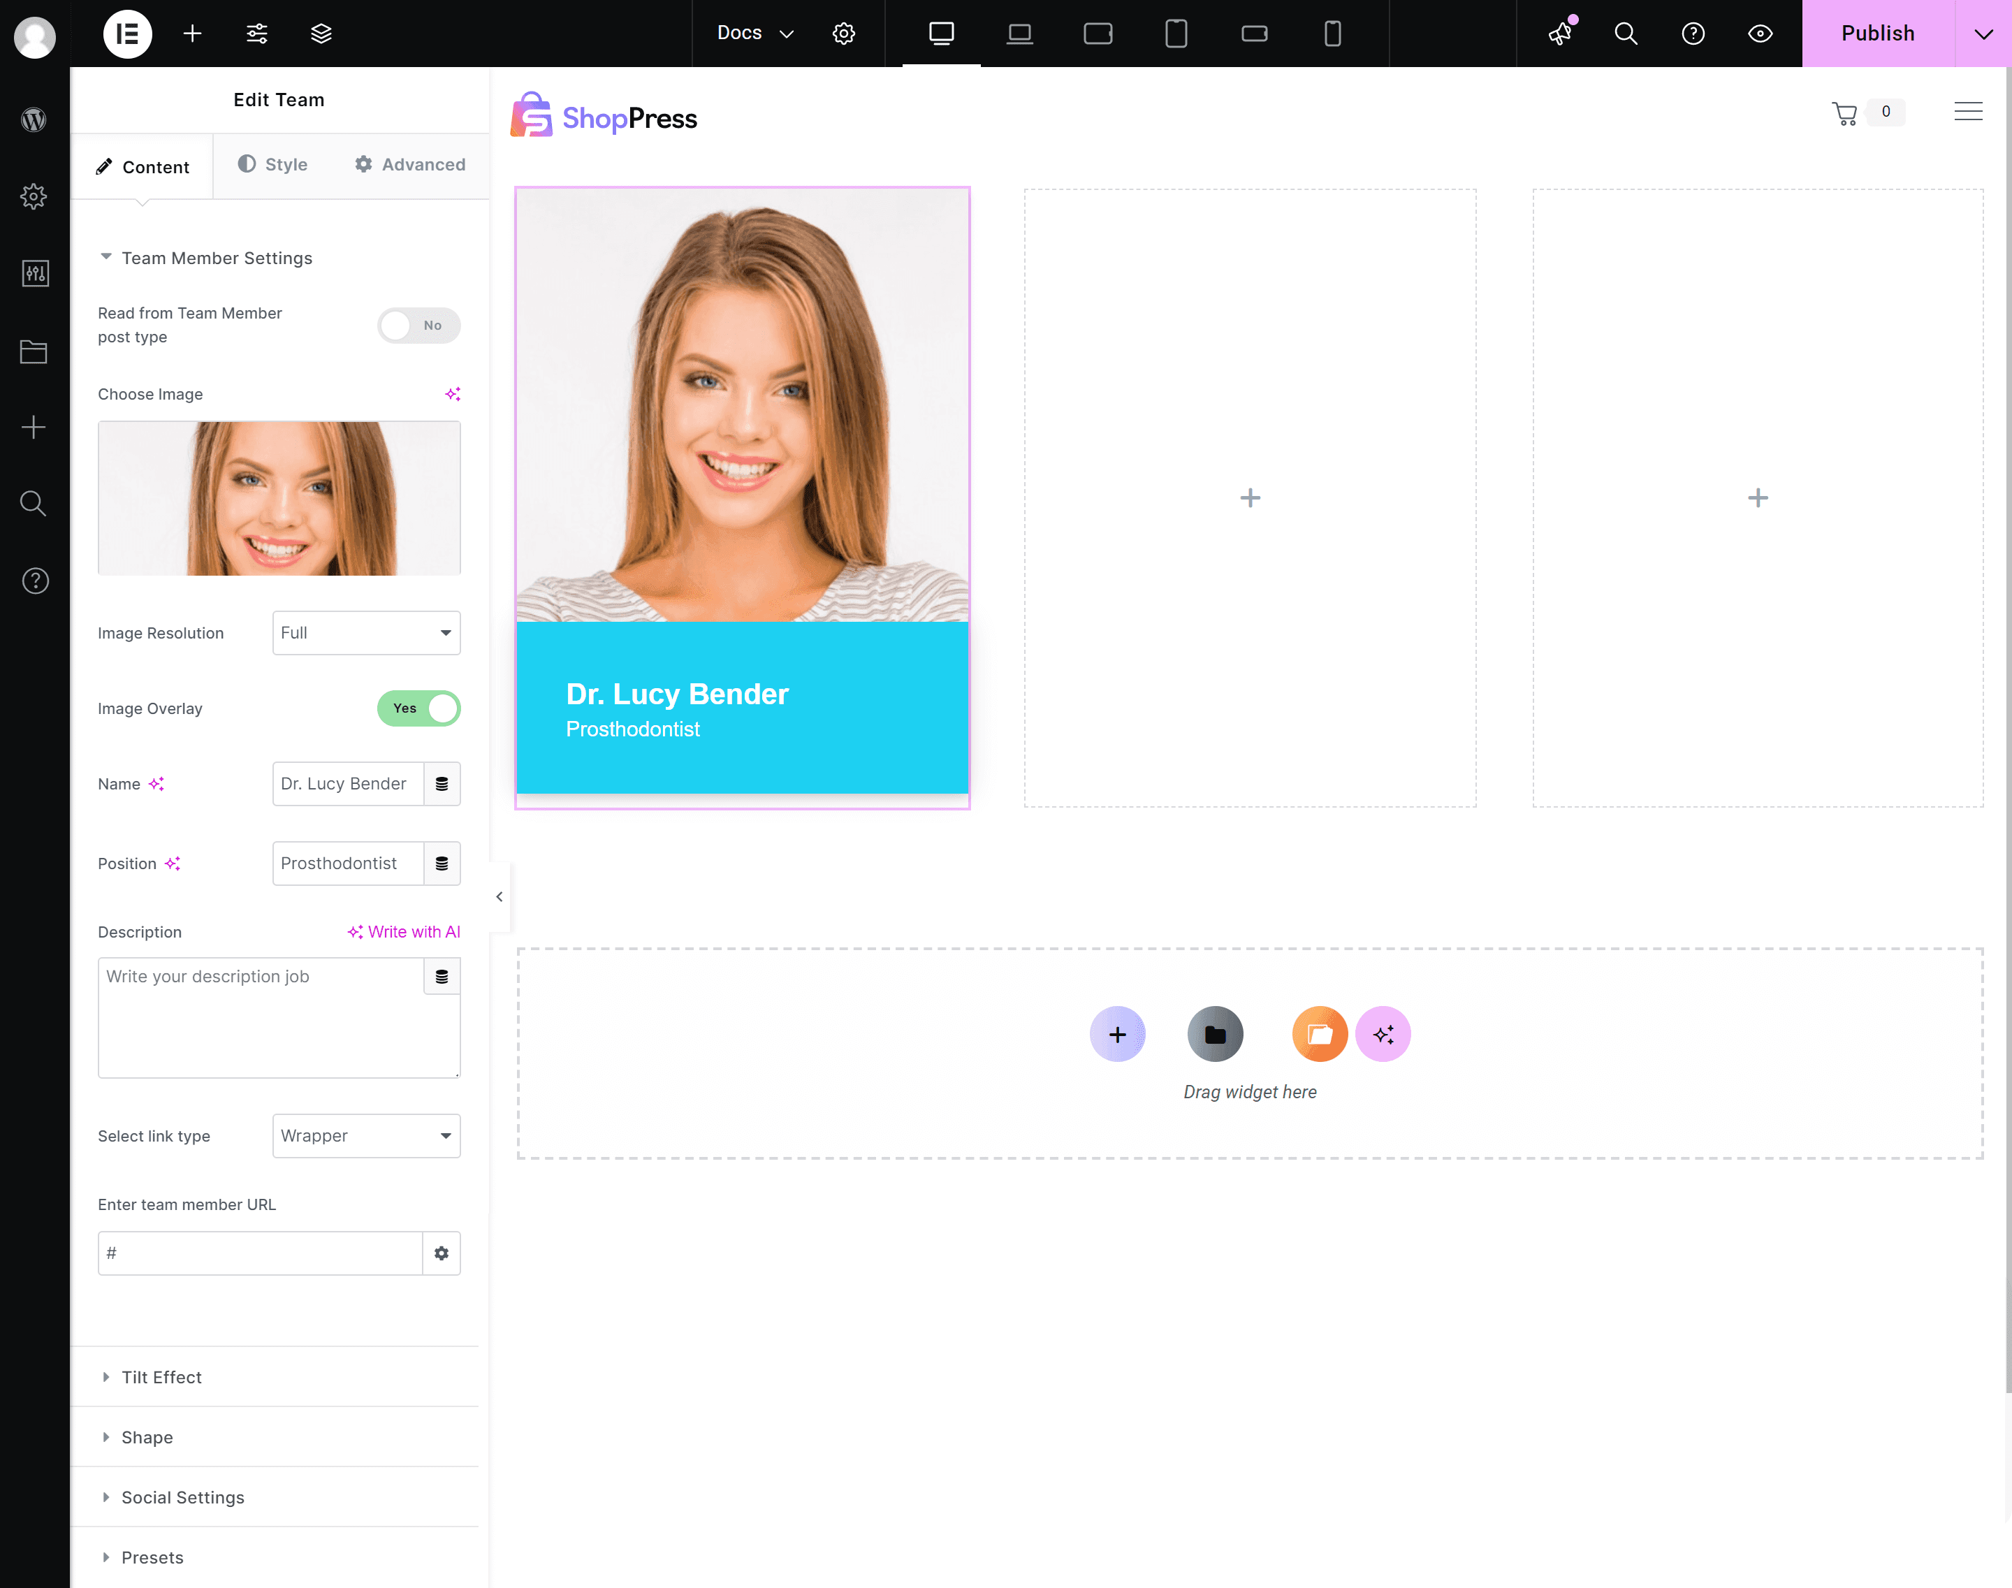Open Select link type dropdown
The image size is (2012, 1588).
point(366,1136)
